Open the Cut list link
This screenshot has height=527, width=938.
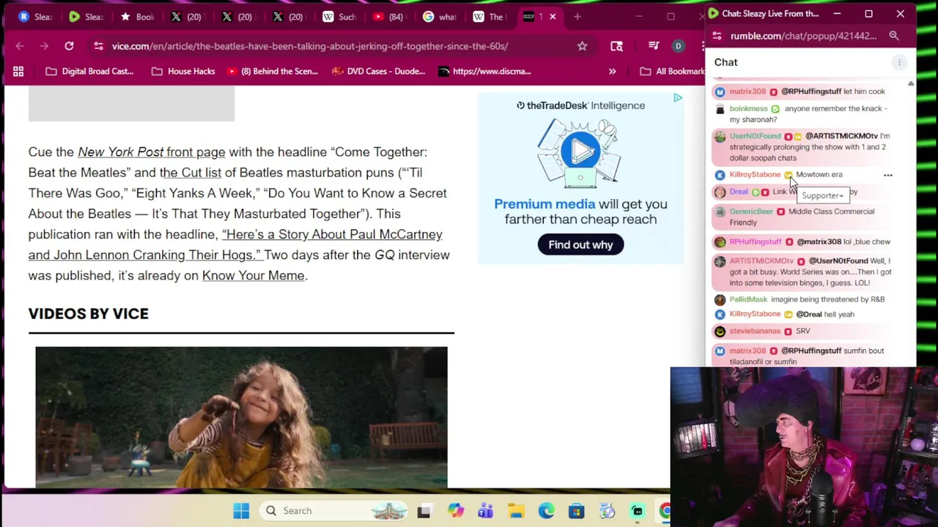pos(191,172)
